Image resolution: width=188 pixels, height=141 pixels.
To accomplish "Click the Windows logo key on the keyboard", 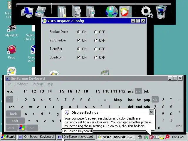I will click(22, 128).
